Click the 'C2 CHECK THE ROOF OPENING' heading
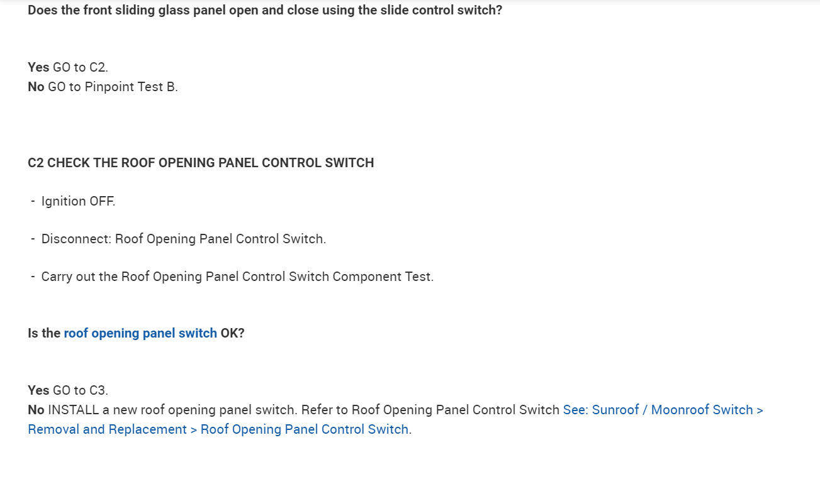 tap(201, 163)
